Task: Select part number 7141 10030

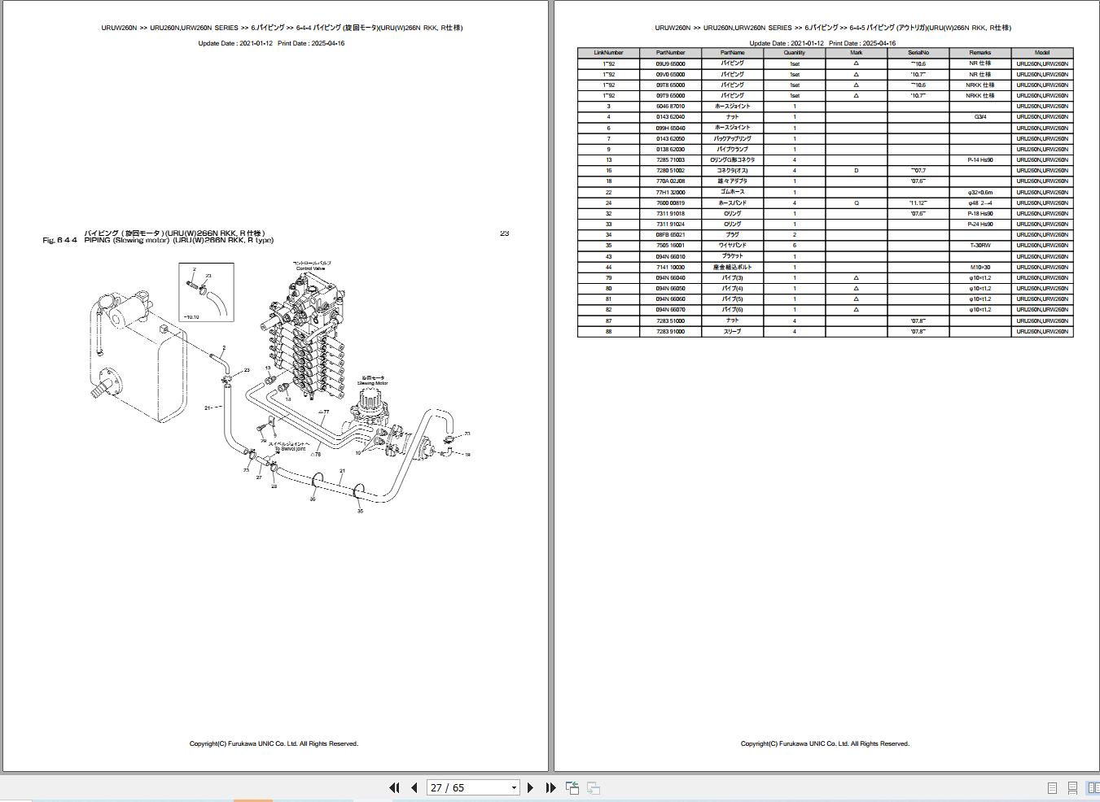Action: point(670,267)
